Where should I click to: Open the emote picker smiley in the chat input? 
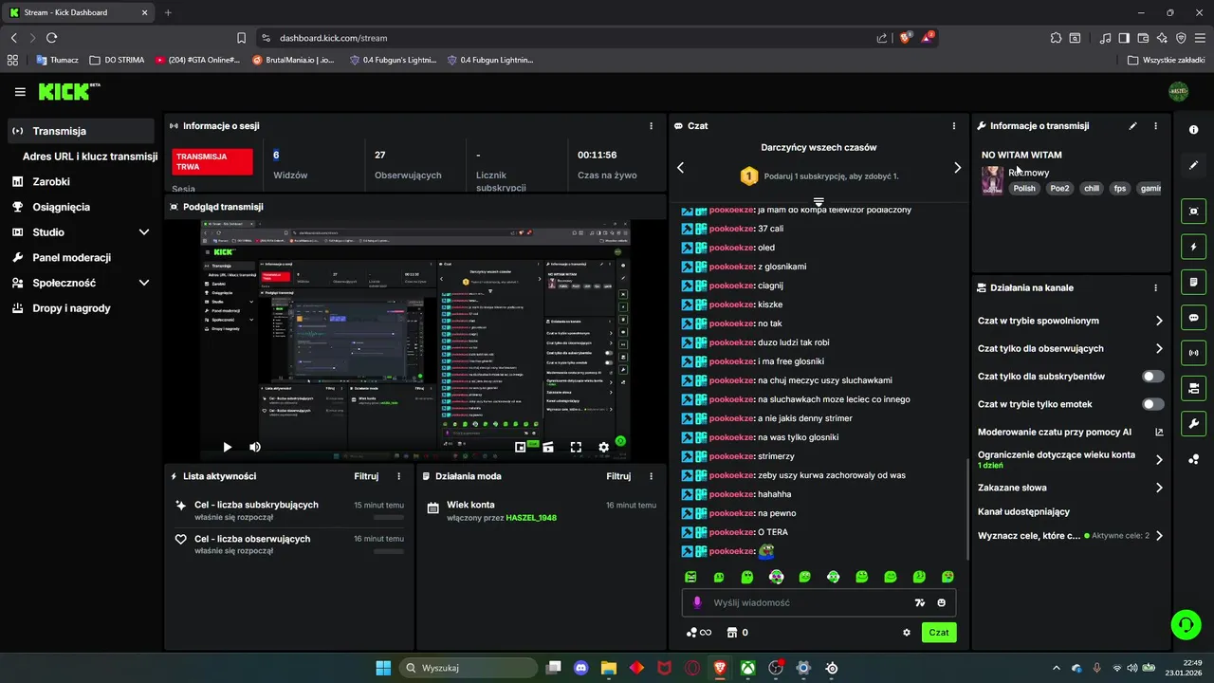tap(942, 602)
